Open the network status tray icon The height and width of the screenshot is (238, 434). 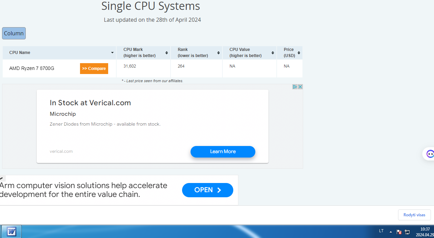(x=407, y=232)
